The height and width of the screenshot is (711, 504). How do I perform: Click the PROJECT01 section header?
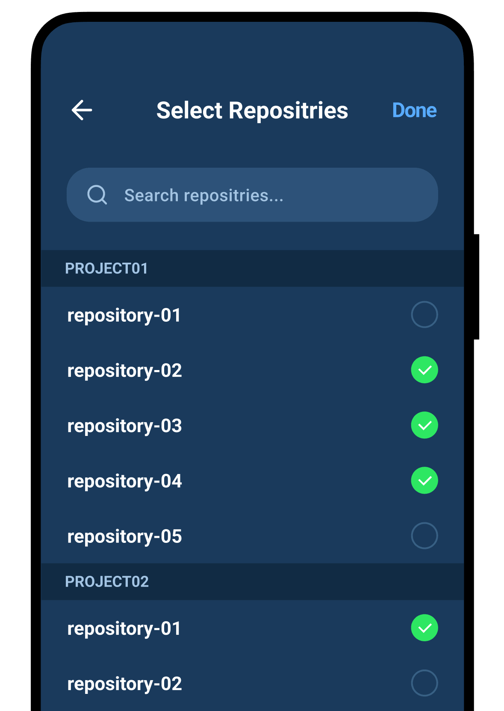pos(106,269)
